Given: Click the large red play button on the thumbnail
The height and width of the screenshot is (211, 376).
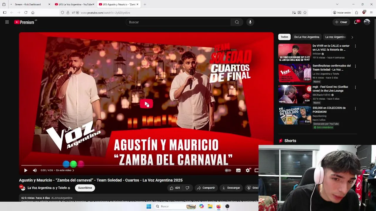Looking at the screenshot, I should point(146,104).
